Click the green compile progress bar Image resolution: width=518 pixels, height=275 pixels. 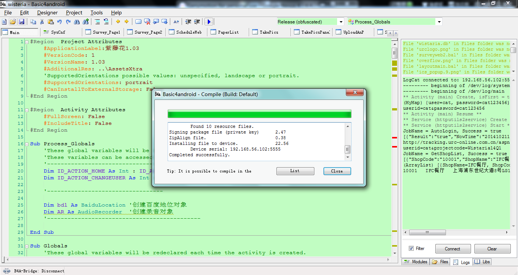259,114
